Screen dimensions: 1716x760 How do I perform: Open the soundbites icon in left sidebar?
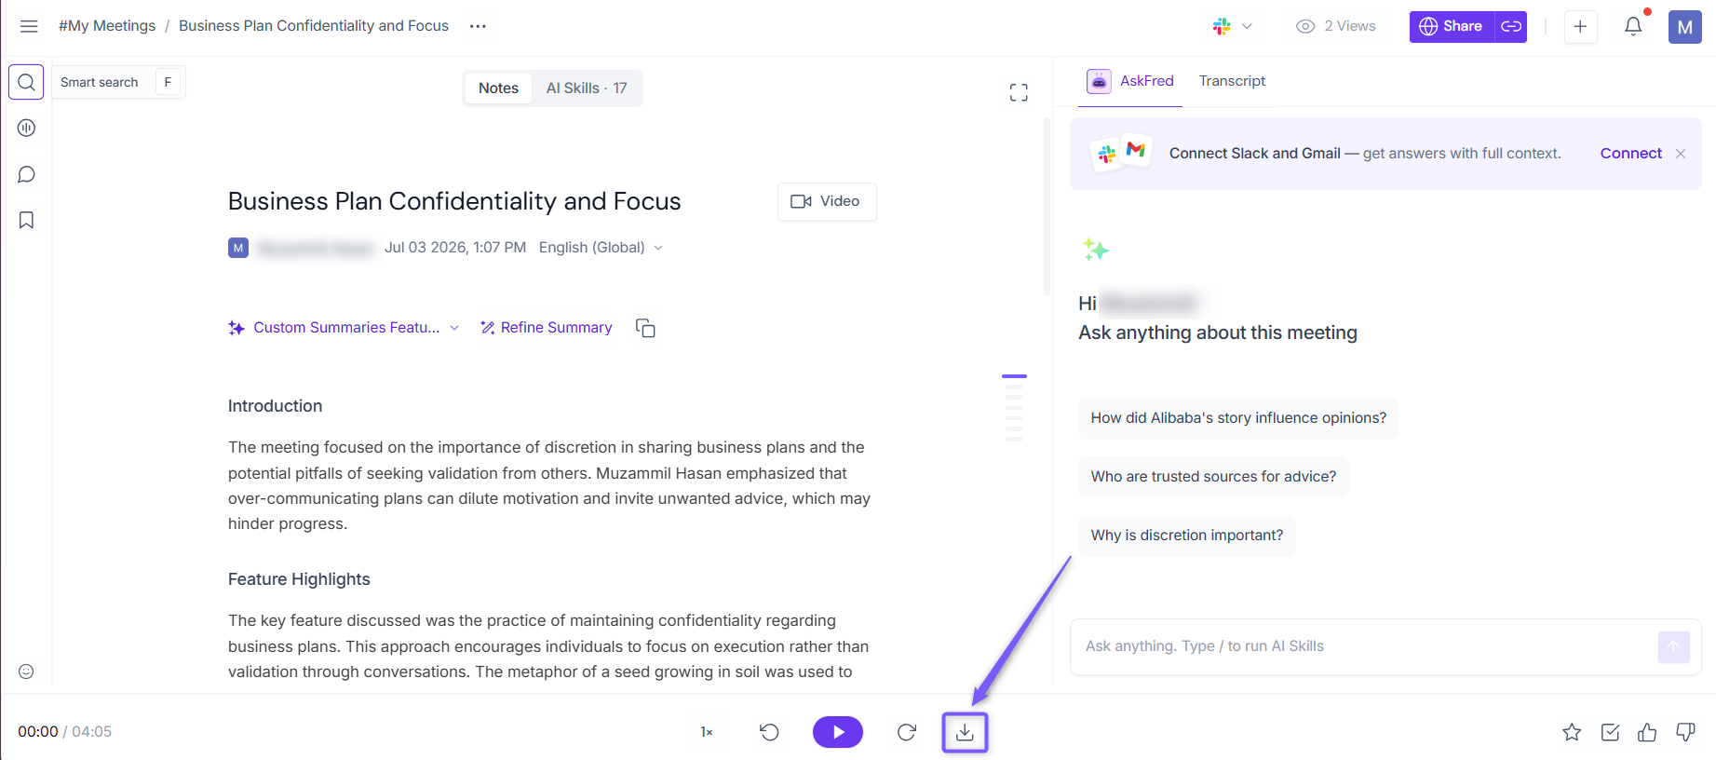coord(26,128)
